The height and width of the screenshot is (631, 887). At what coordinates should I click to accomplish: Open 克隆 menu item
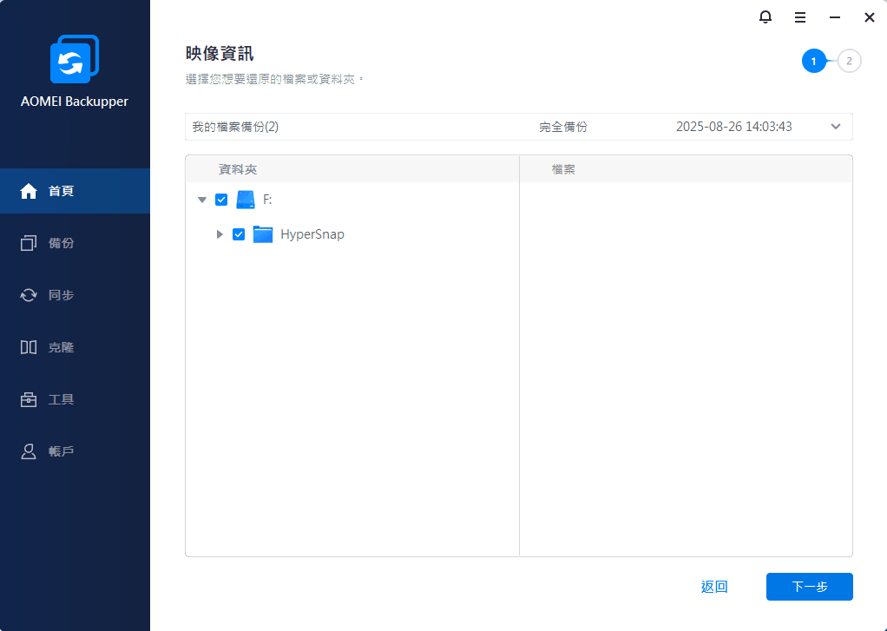point(75,347)
